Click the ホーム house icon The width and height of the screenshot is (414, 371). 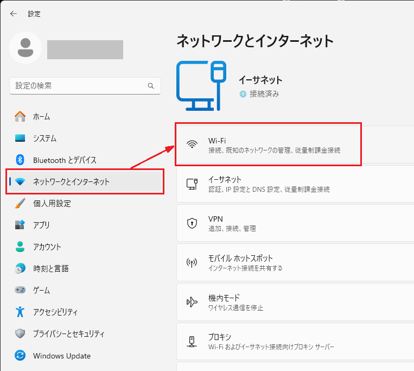click(20, 116)
